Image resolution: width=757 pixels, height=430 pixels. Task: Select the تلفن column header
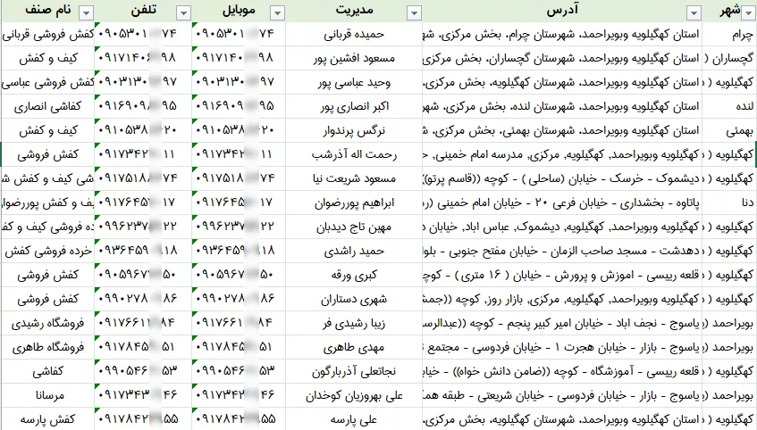[x=143, y=11]
